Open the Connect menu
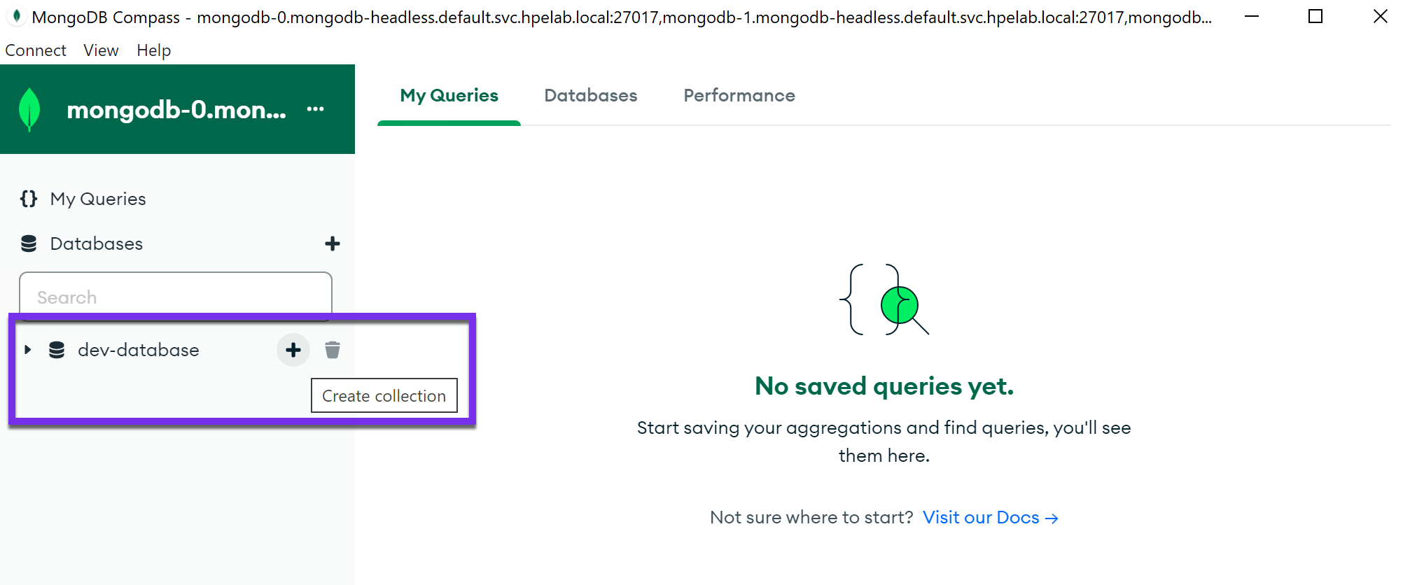 (36, 50)
